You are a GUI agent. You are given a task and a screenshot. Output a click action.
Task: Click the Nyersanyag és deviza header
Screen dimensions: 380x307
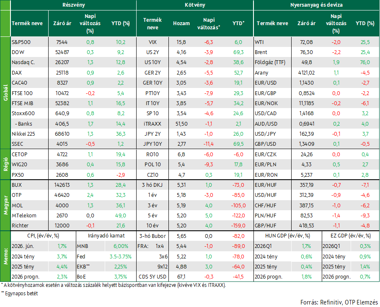[x=316, y=5]
